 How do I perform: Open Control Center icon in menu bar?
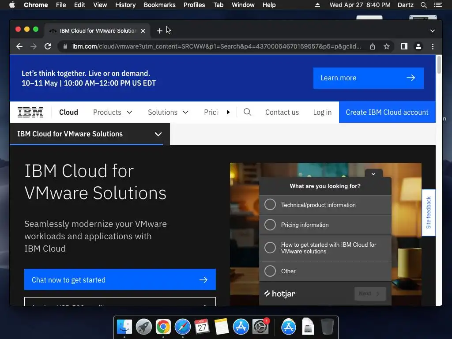[x=437, y=5]
